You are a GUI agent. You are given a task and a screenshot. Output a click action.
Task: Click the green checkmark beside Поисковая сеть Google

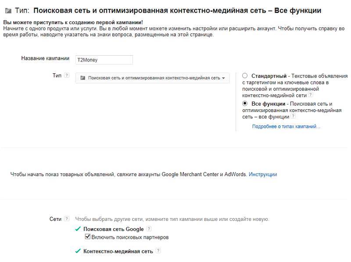click(x=78, y=229)
